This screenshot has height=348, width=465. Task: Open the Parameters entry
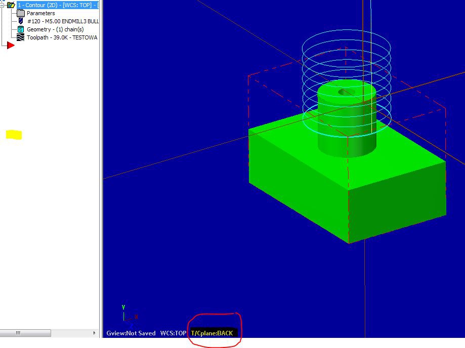click(x=40, y=13)
